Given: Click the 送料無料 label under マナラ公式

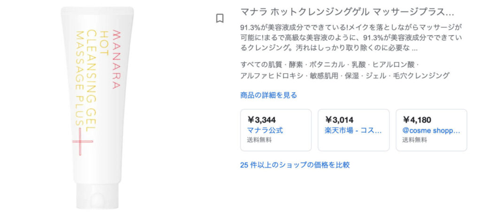Looking at the screenshot, I should [259, 140].
